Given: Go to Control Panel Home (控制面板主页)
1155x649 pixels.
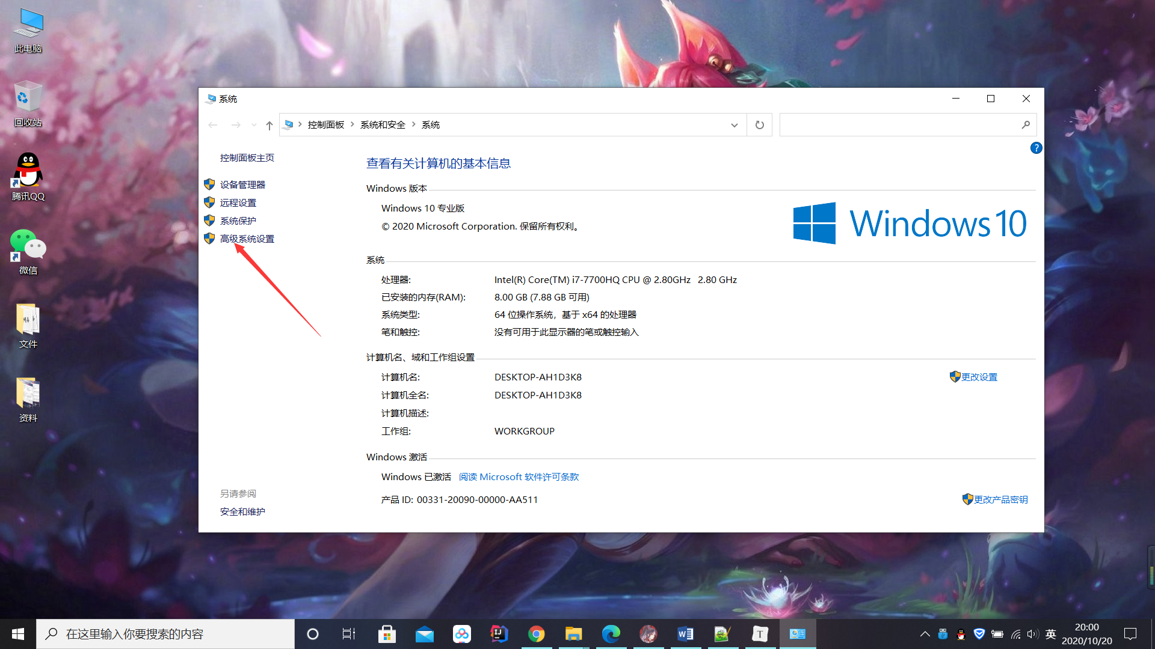Looking at the screenshot, I should coord(247,157).
